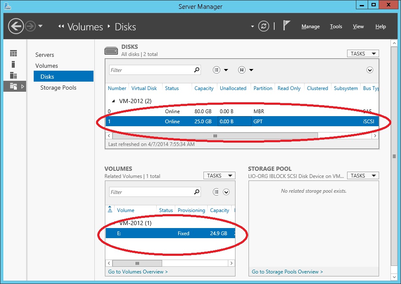401x284 pixels.
Task: Open Dashboard from left sidebar icon
Action: click(x=13, y=53)
